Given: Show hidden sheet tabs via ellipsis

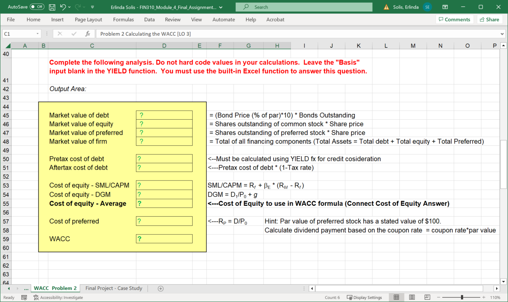Looking at the screenshot, I should coord(26,288).
